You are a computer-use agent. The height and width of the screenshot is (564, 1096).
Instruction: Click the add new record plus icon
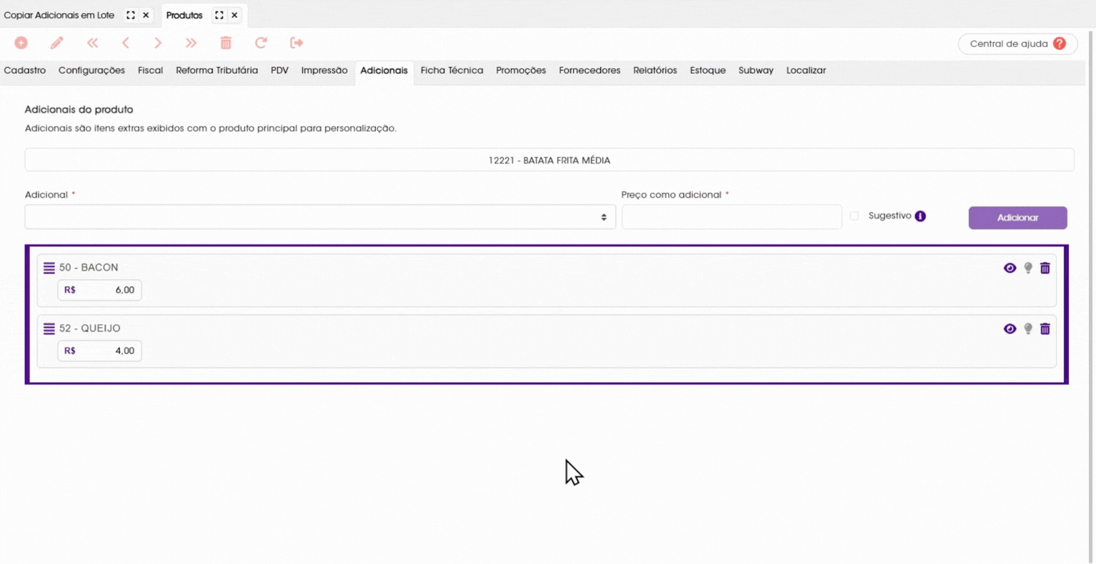coord(21,43)
